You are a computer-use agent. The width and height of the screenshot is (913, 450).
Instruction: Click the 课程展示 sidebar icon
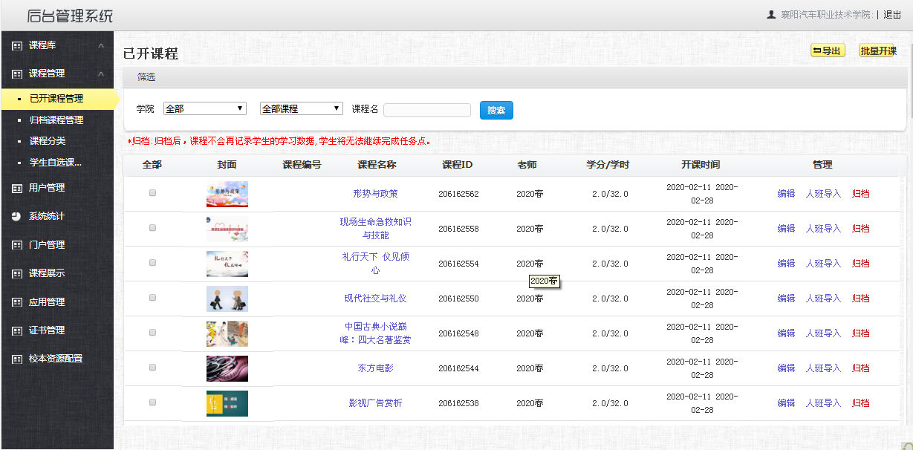tap(17, 273)
